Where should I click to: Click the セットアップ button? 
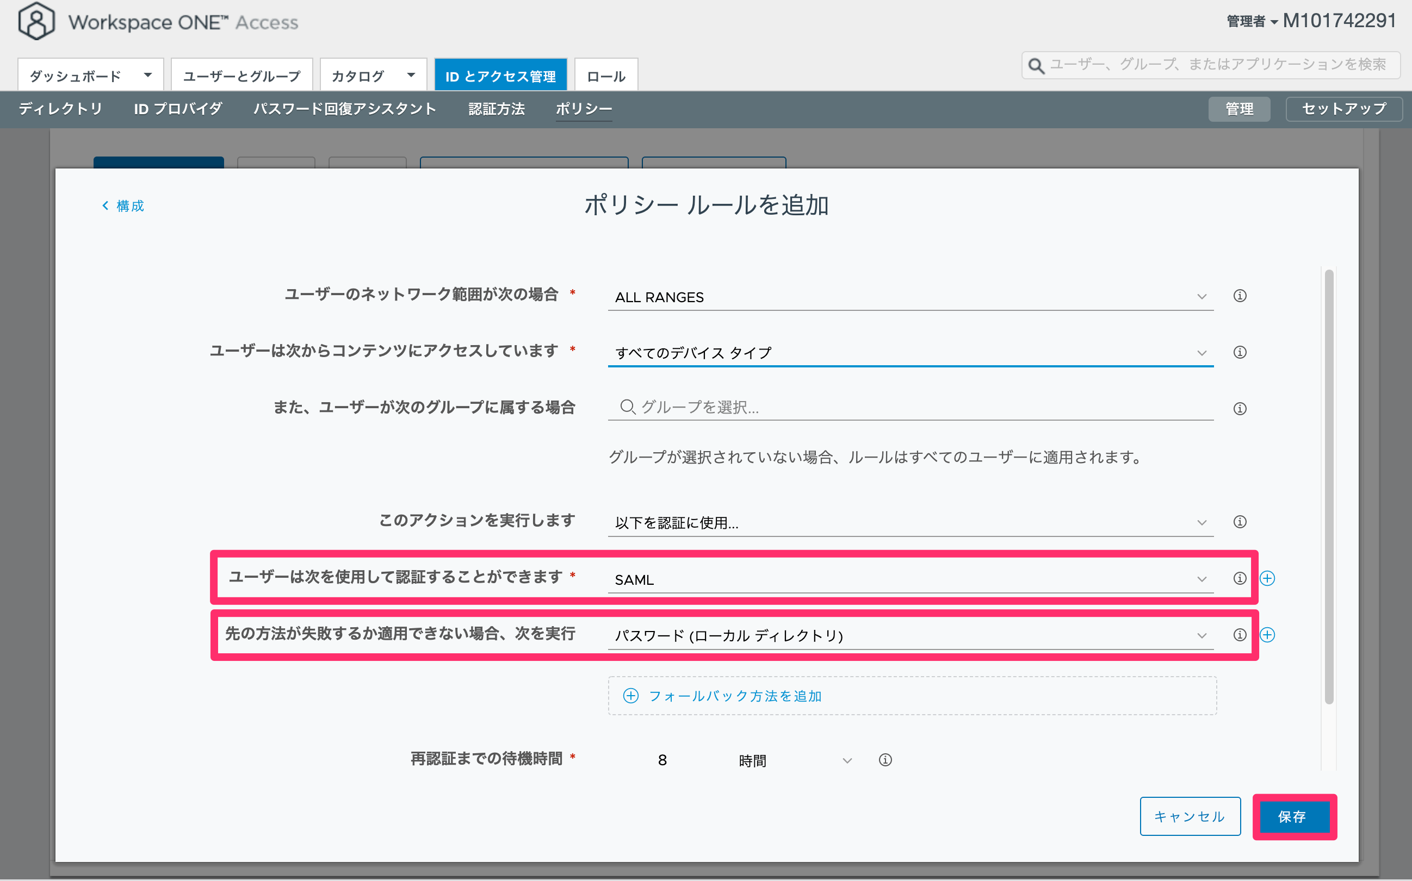pyautogui.click(x=1344, y=109)
